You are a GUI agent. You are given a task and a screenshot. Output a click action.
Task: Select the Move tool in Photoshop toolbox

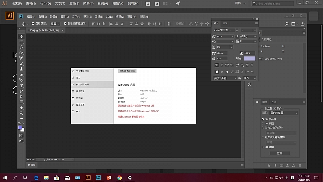click(22, 36)
